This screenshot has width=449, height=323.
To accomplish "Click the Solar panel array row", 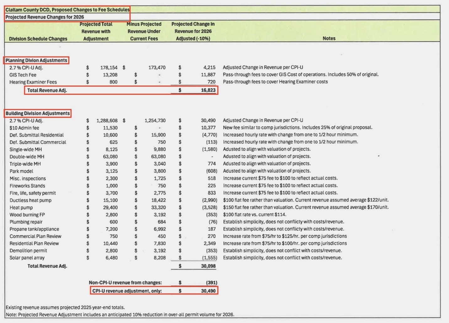I will (27, 258).
